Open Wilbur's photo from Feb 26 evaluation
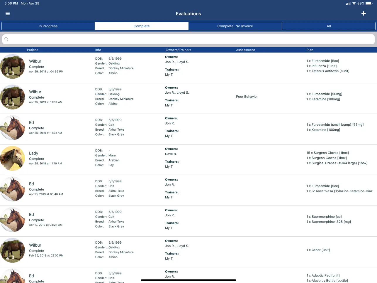 [12, 250]
